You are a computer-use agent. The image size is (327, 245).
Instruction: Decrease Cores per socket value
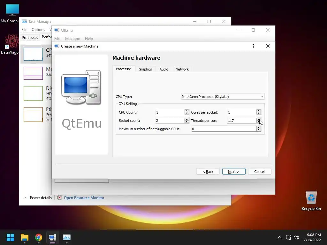(x=258, y=113)
